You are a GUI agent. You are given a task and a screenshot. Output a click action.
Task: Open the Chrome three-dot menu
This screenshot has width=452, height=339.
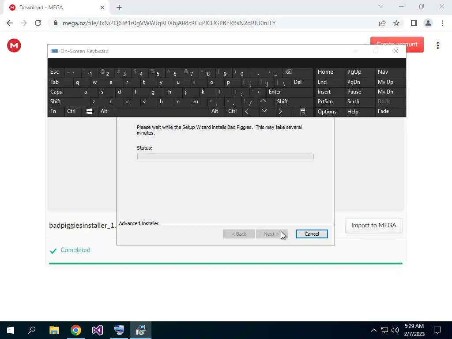coord(442,23)
